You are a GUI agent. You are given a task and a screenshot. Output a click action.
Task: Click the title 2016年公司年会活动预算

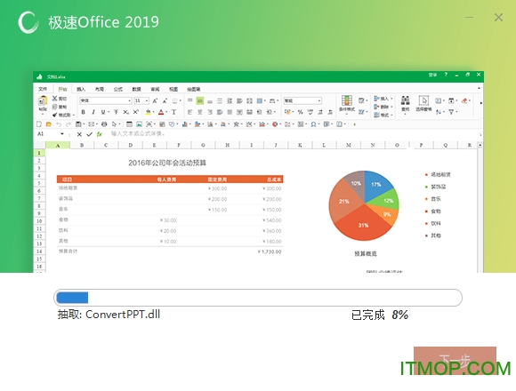point(167,163)
